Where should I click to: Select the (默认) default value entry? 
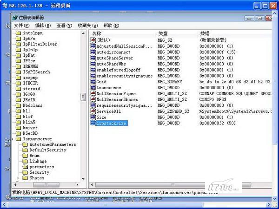[x=103, y=40]
